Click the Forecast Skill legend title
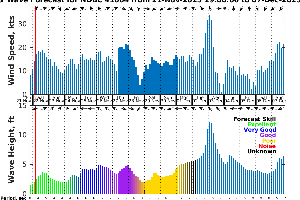Image resolution: width=300 pixels, height=200 pixels. pyautogui.click(x=255, y=119)
